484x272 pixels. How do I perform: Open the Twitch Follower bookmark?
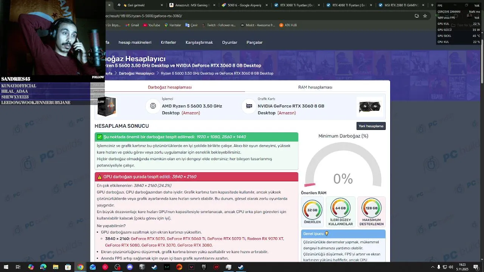(218, 25)
